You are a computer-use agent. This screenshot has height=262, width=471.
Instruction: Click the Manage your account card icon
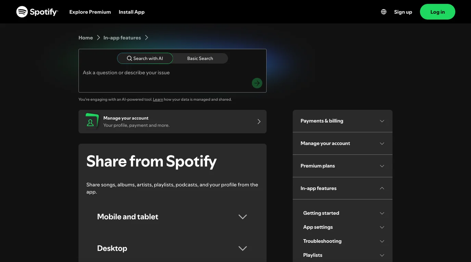tap(91, 121)
